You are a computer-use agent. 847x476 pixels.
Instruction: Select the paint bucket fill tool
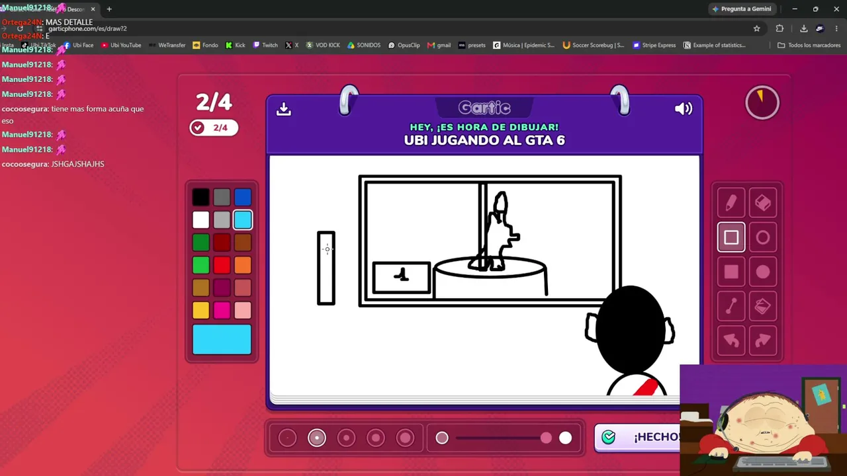coord(763,306)
